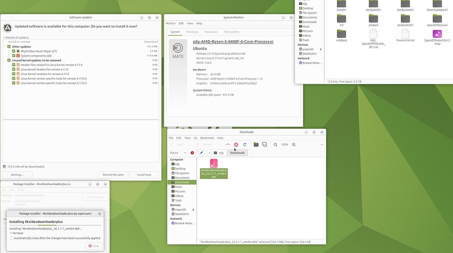Click the 100% zoom level label
Viewport: 453px width, 253px height.
[284, 145]
